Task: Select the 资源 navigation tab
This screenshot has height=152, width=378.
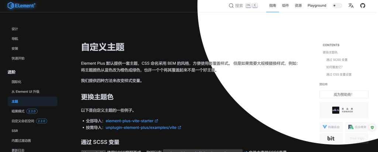Action: pos(298,6)
